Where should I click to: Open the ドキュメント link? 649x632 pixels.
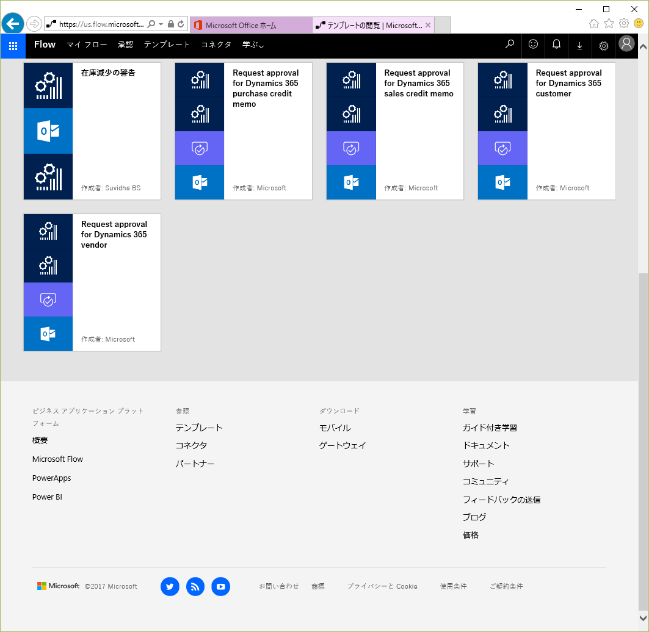[487, 446]
